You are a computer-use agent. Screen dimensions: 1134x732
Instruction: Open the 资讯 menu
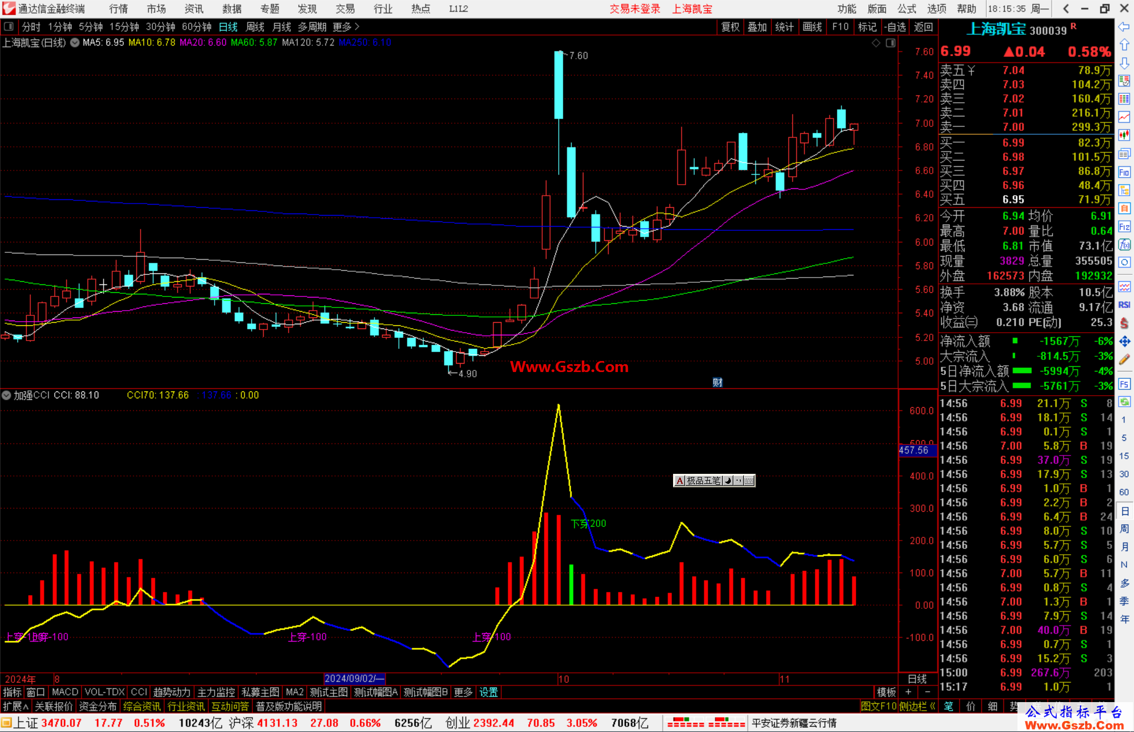[x=194, y=9]
